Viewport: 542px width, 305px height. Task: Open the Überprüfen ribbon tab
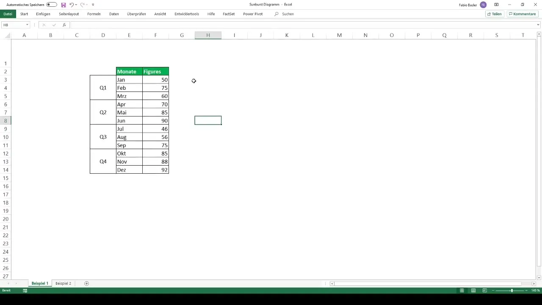(136, 14)
